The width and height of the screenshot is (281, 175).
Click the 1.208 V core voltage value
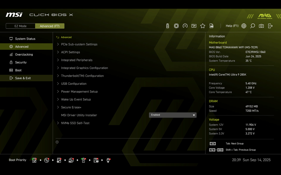[250, 88]
